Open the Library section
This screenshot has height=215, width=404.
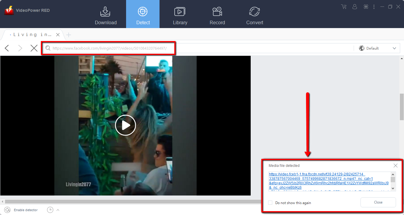point(180,11)
